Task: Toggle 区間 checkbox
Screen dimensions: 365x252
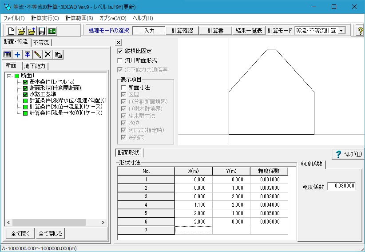Action: click(123, 95)
